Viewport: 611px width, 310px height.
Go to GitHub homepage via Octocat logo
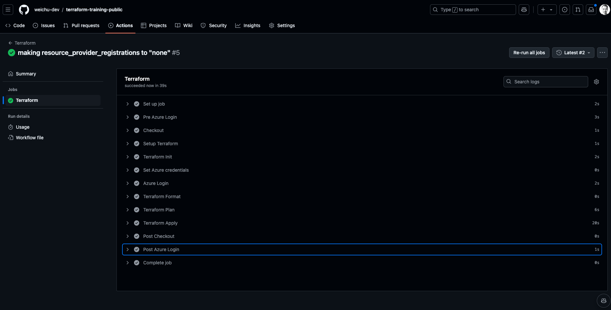click(24, 10)
